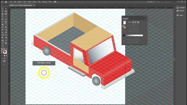
Task: Select the Scale tool
Action: point(3,27)
